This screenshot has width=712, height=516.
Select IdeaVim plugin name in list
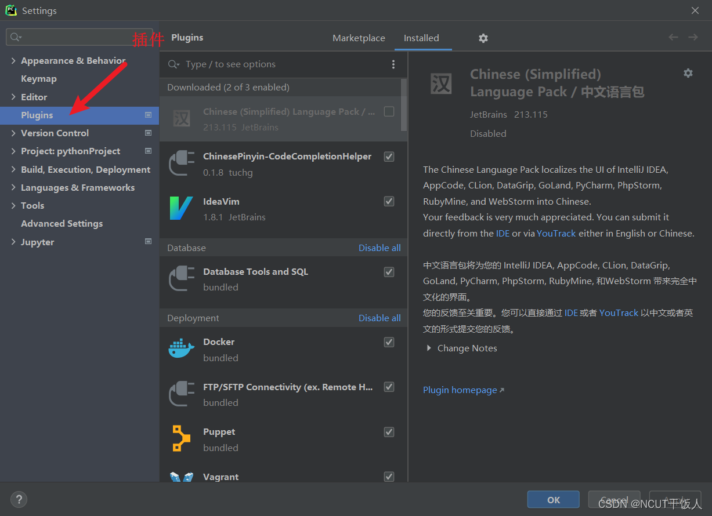click(x=221, y=201)
